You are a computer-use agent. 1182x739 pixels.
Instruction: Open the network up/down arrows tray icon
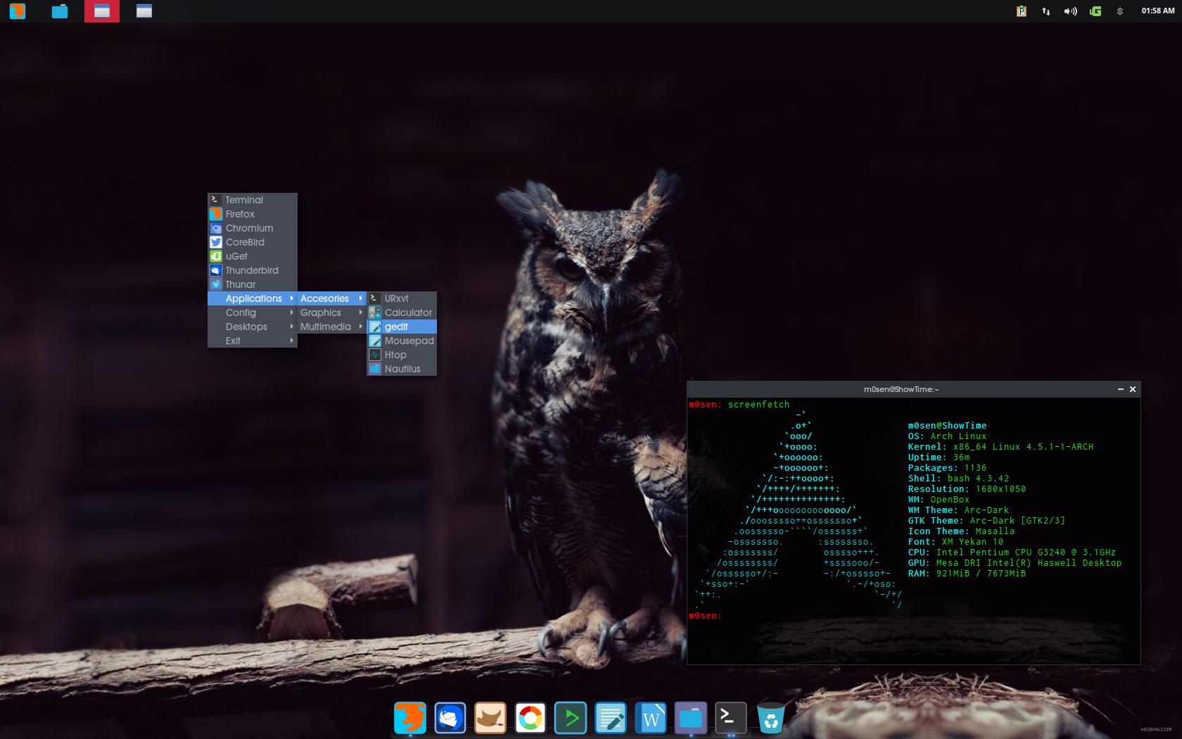(1046, 11)
